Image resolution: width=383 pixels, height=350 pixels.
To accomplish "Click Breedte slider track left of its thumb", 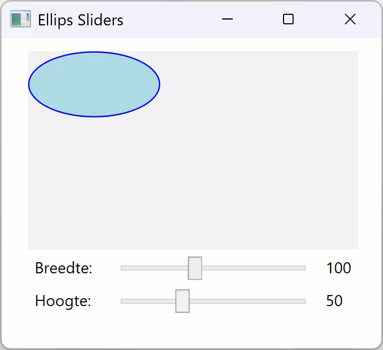I will coord(153,268).
